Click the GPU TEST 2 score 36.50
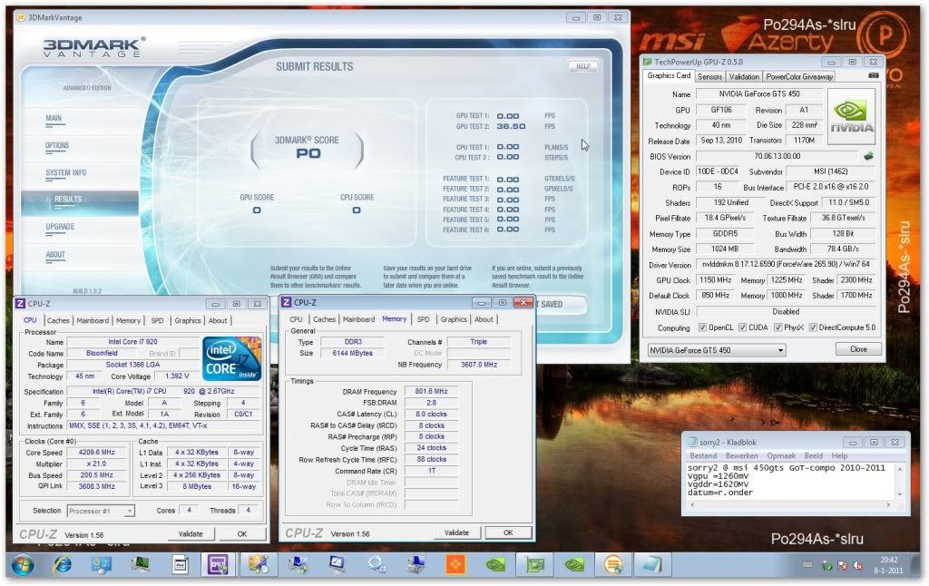 pos(511,126)
